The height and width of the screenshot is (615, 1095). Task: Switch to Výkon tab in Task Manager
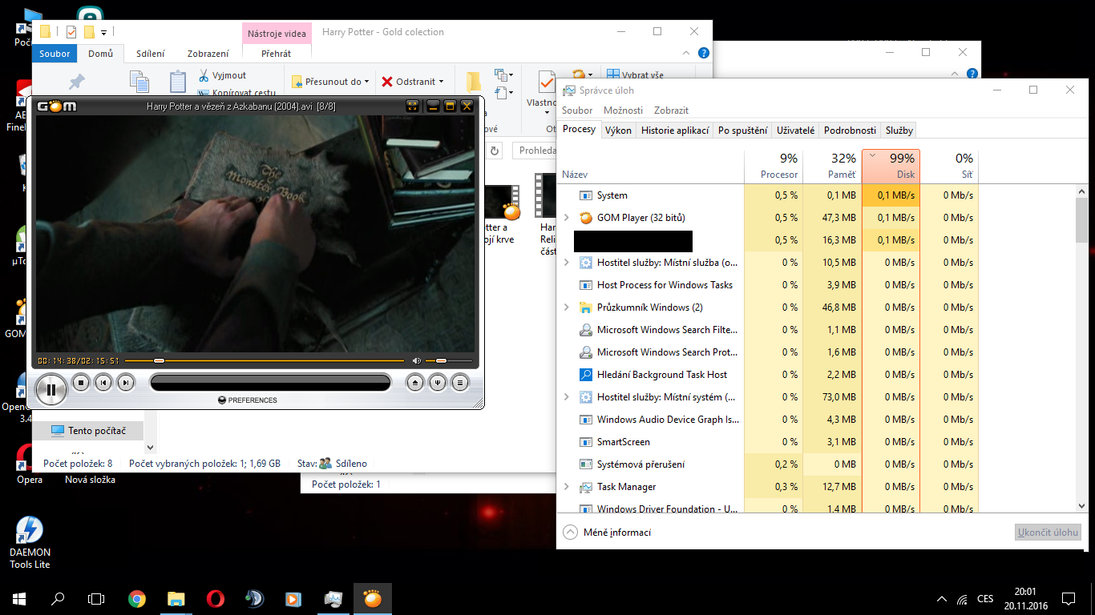(618, 131)
